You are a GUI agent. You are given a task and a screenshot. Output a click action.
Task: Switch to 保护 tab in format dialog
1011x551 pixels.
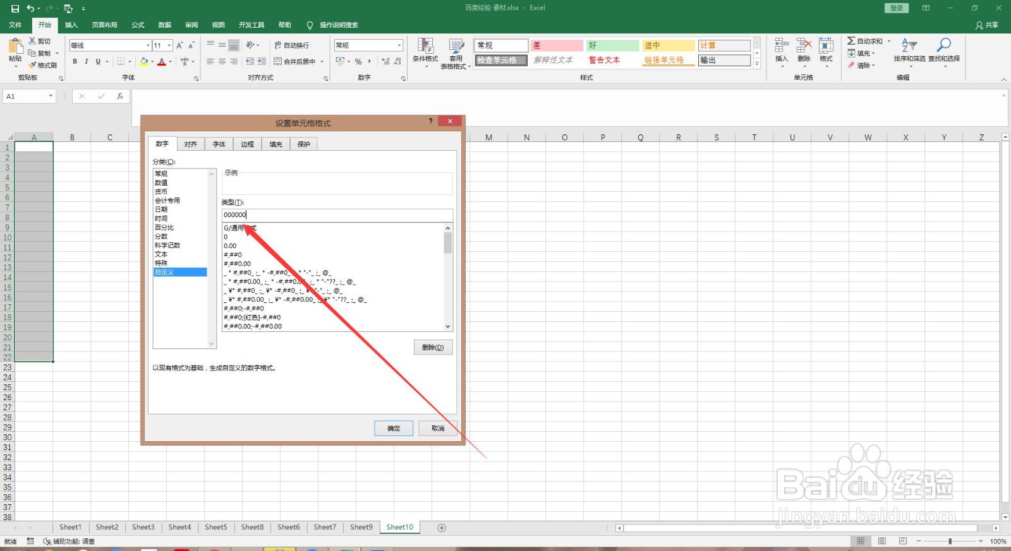click(x=304, y=145)
